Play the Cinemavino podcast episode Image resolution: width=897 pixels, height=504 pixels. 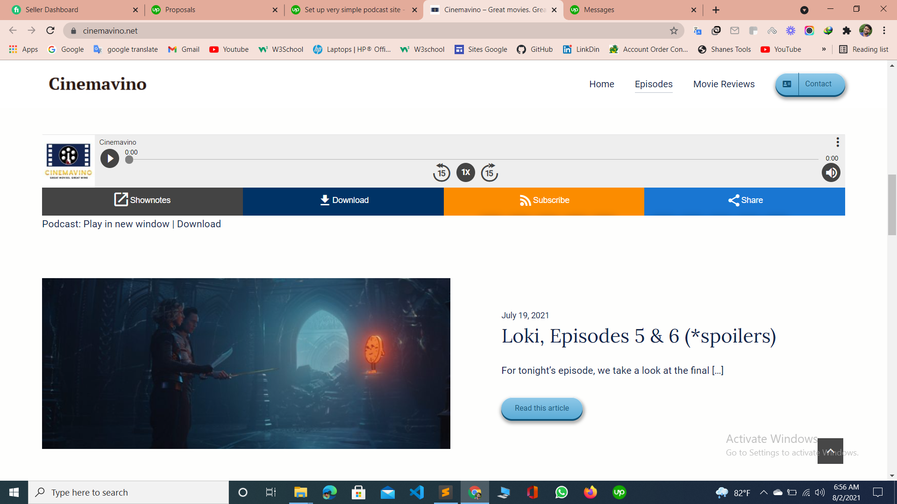click(110, 159)
